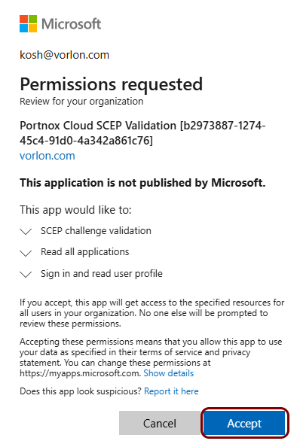Image resolution: width=300 pixels, height=447 pixels.
Task: Click the myapps.microsoft.com URL text
Action: (80, 373)
